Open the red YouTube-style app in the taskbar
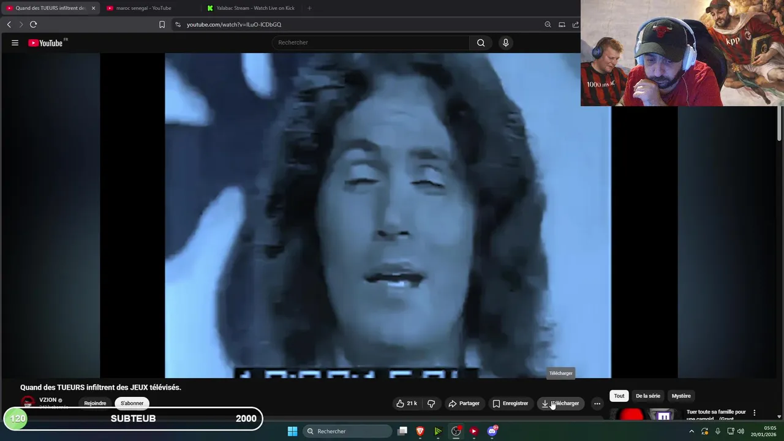Image resolution: width=784 pixels, height=441 pixels. (473, 431)
